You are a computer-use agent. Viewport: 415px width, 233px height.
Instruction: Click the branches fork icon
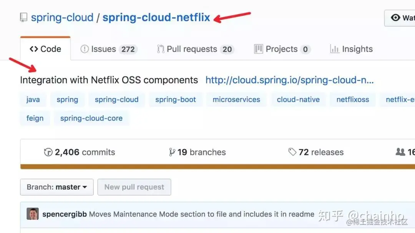pyautogui.click(x=172, y=152)
